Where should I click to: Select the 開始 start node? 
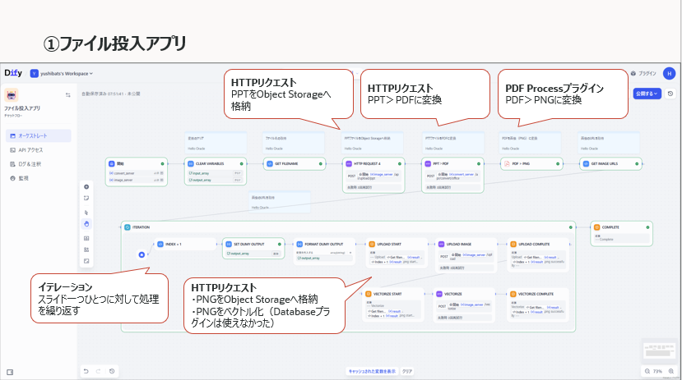pyautogui.click(x=136, y=172)
